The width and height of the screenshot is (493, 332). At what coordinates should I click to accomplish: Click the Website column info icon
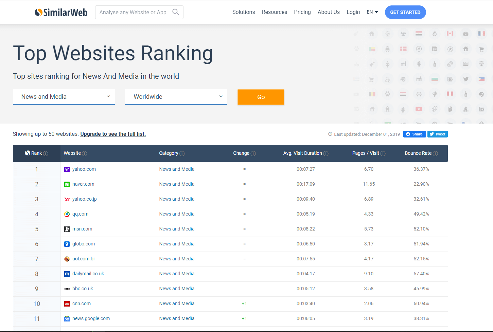pos(85,153)
